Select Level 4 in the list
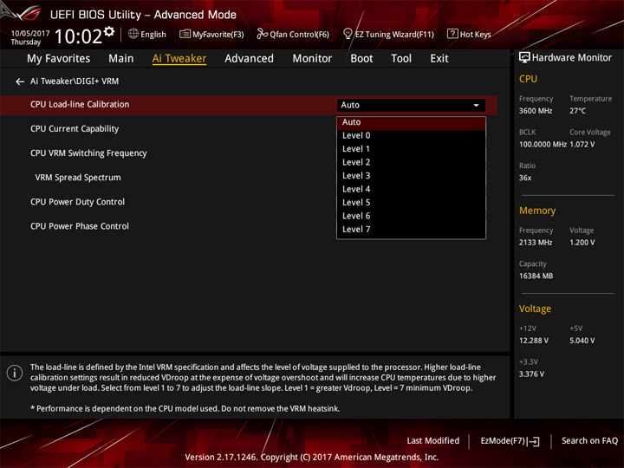 (x=411, y=190)
